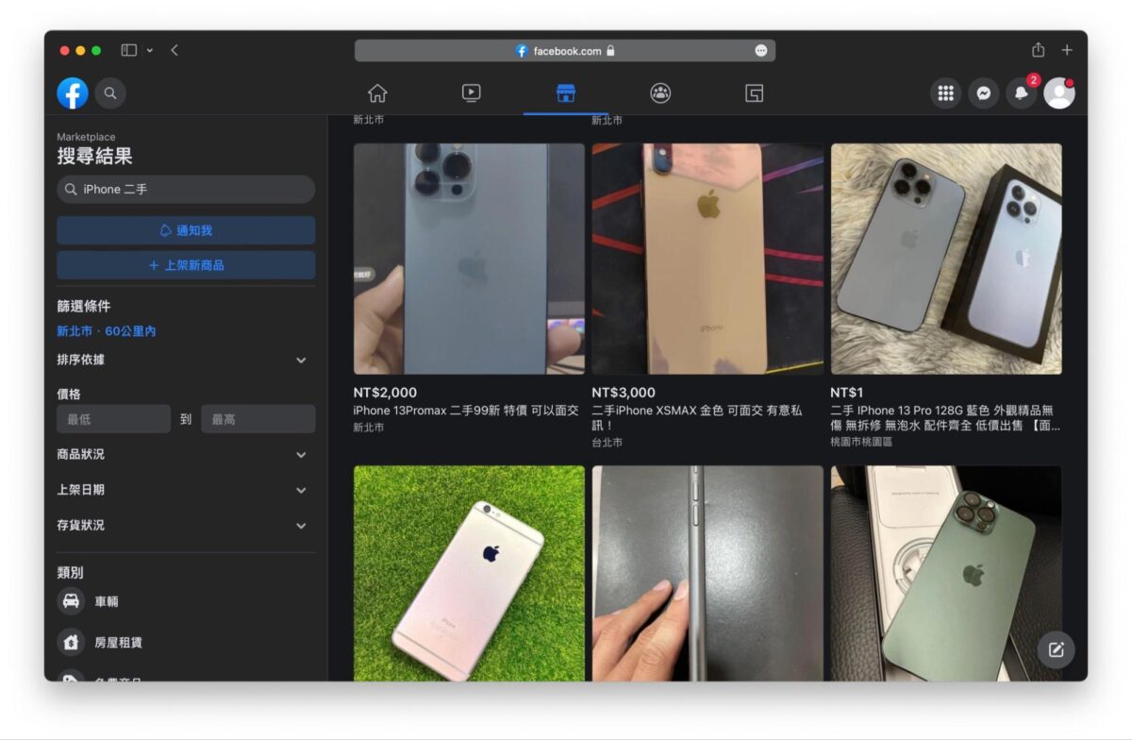Image resolution: width=1132 pixels, height=740 pixels.
Task: Click the 車輛 car icon
Action: [x=71, y=601]
